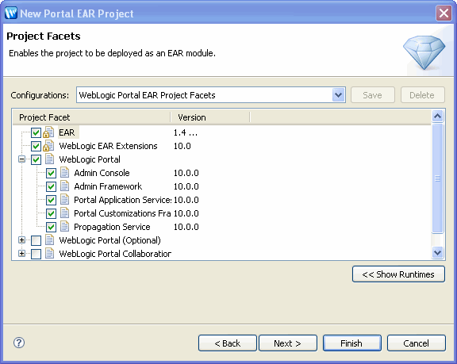Screen dimensions: 457x364
Task: Select the Portal Customizations Fra row label
Action: [122, 213]
